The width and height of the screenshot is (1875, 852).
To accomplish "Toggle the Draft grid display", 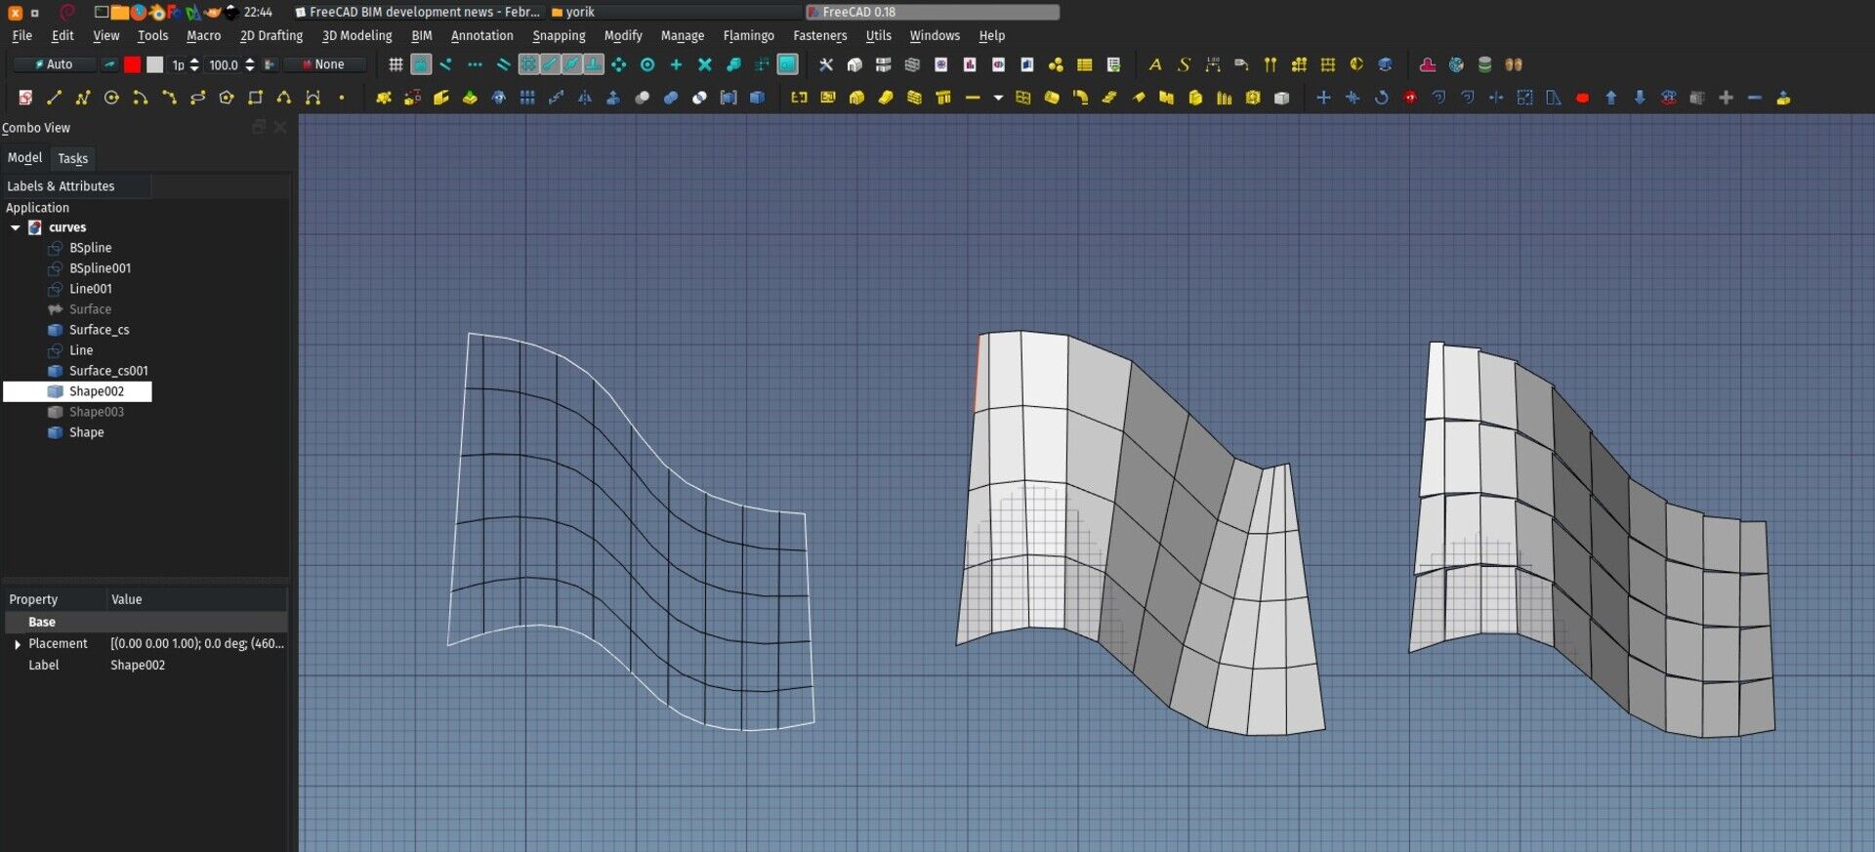I will coord(395,64).
